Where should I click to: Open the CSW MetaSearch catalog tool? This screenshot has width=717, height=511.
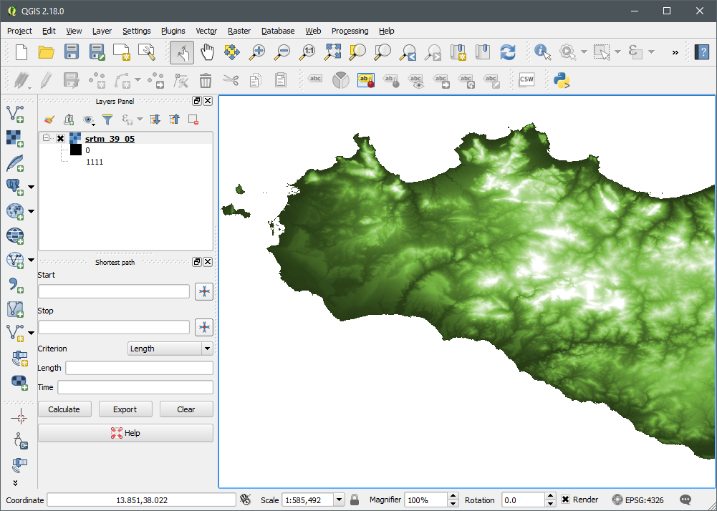[x=526, y=80]
